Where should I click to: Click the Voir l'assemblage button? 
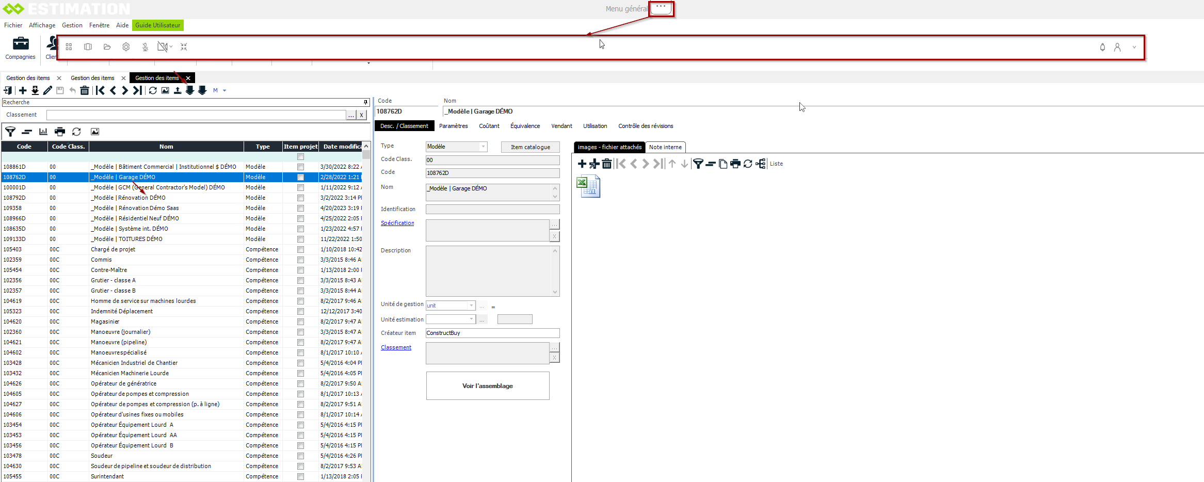tap(488, 386)
